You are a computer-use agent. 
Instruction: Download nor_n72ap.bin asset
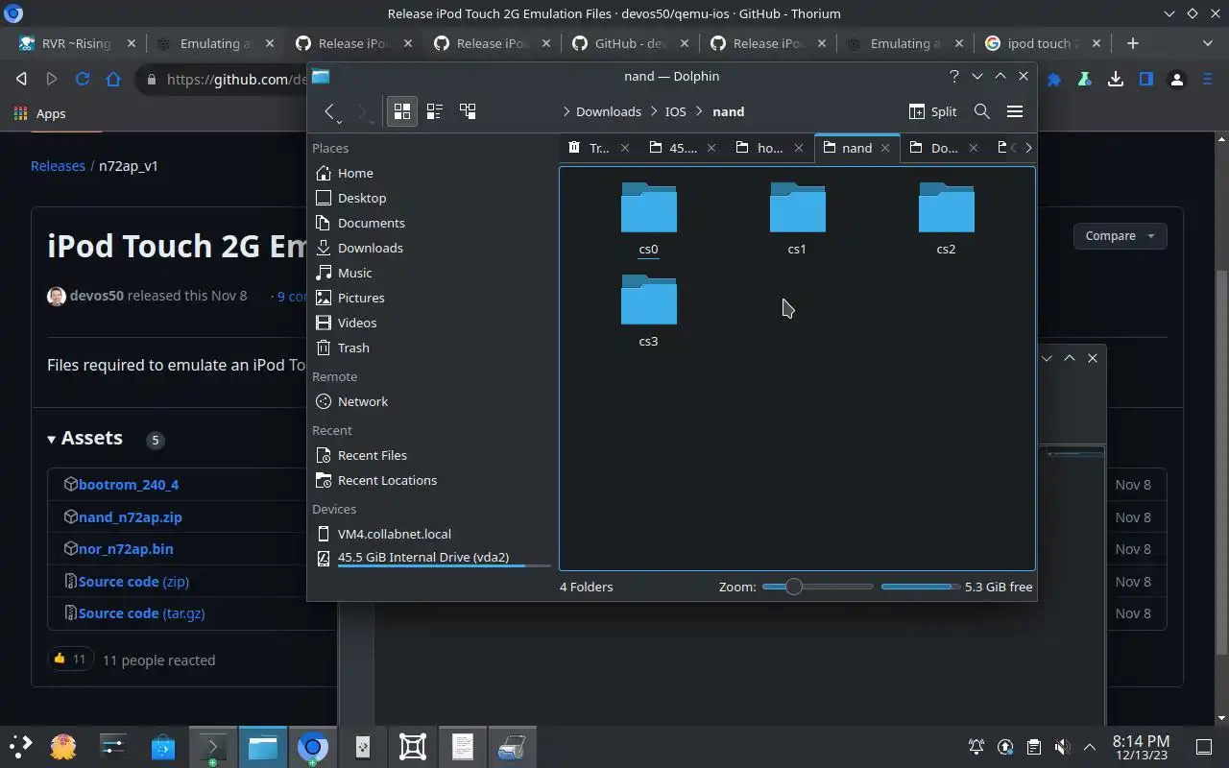tap(126, 549)
